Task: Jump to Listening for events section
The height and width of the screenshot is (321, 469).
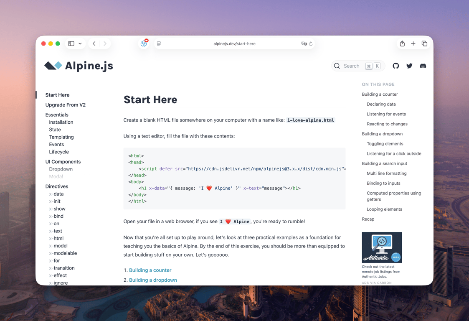Action: (386, 114)
